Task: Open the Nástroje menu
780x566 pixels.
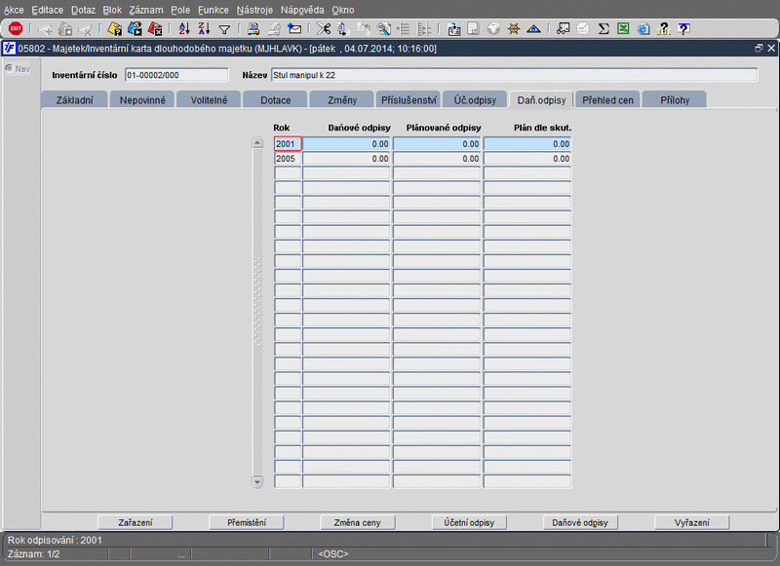Action: click(x=254, y=10)
